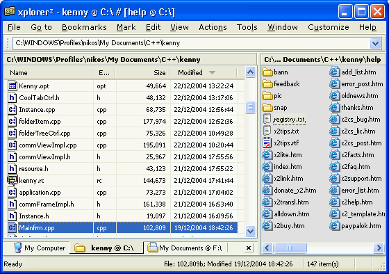Open the File menu
The width and height of the screenshot is (389, 274).
coord(14,27)
